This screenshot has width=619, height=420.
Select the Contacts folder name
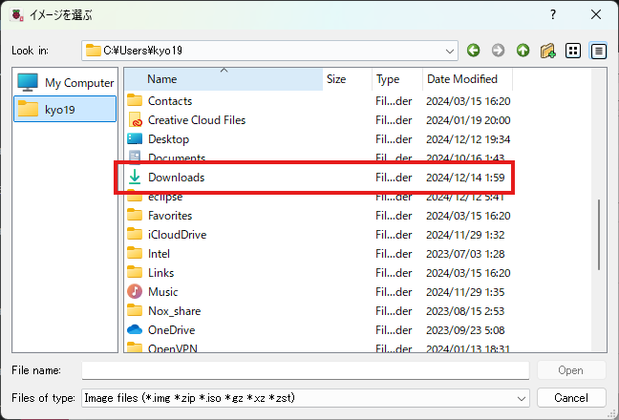[170, 101]
